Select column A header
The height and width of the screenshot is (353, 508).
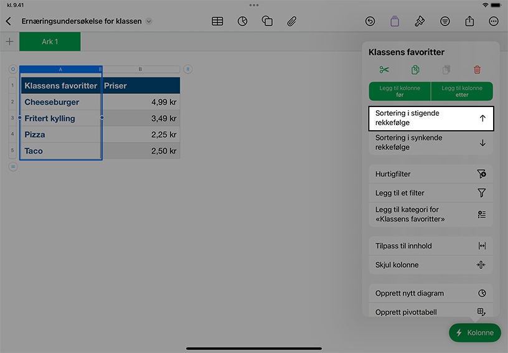click(x=60, y=69)
